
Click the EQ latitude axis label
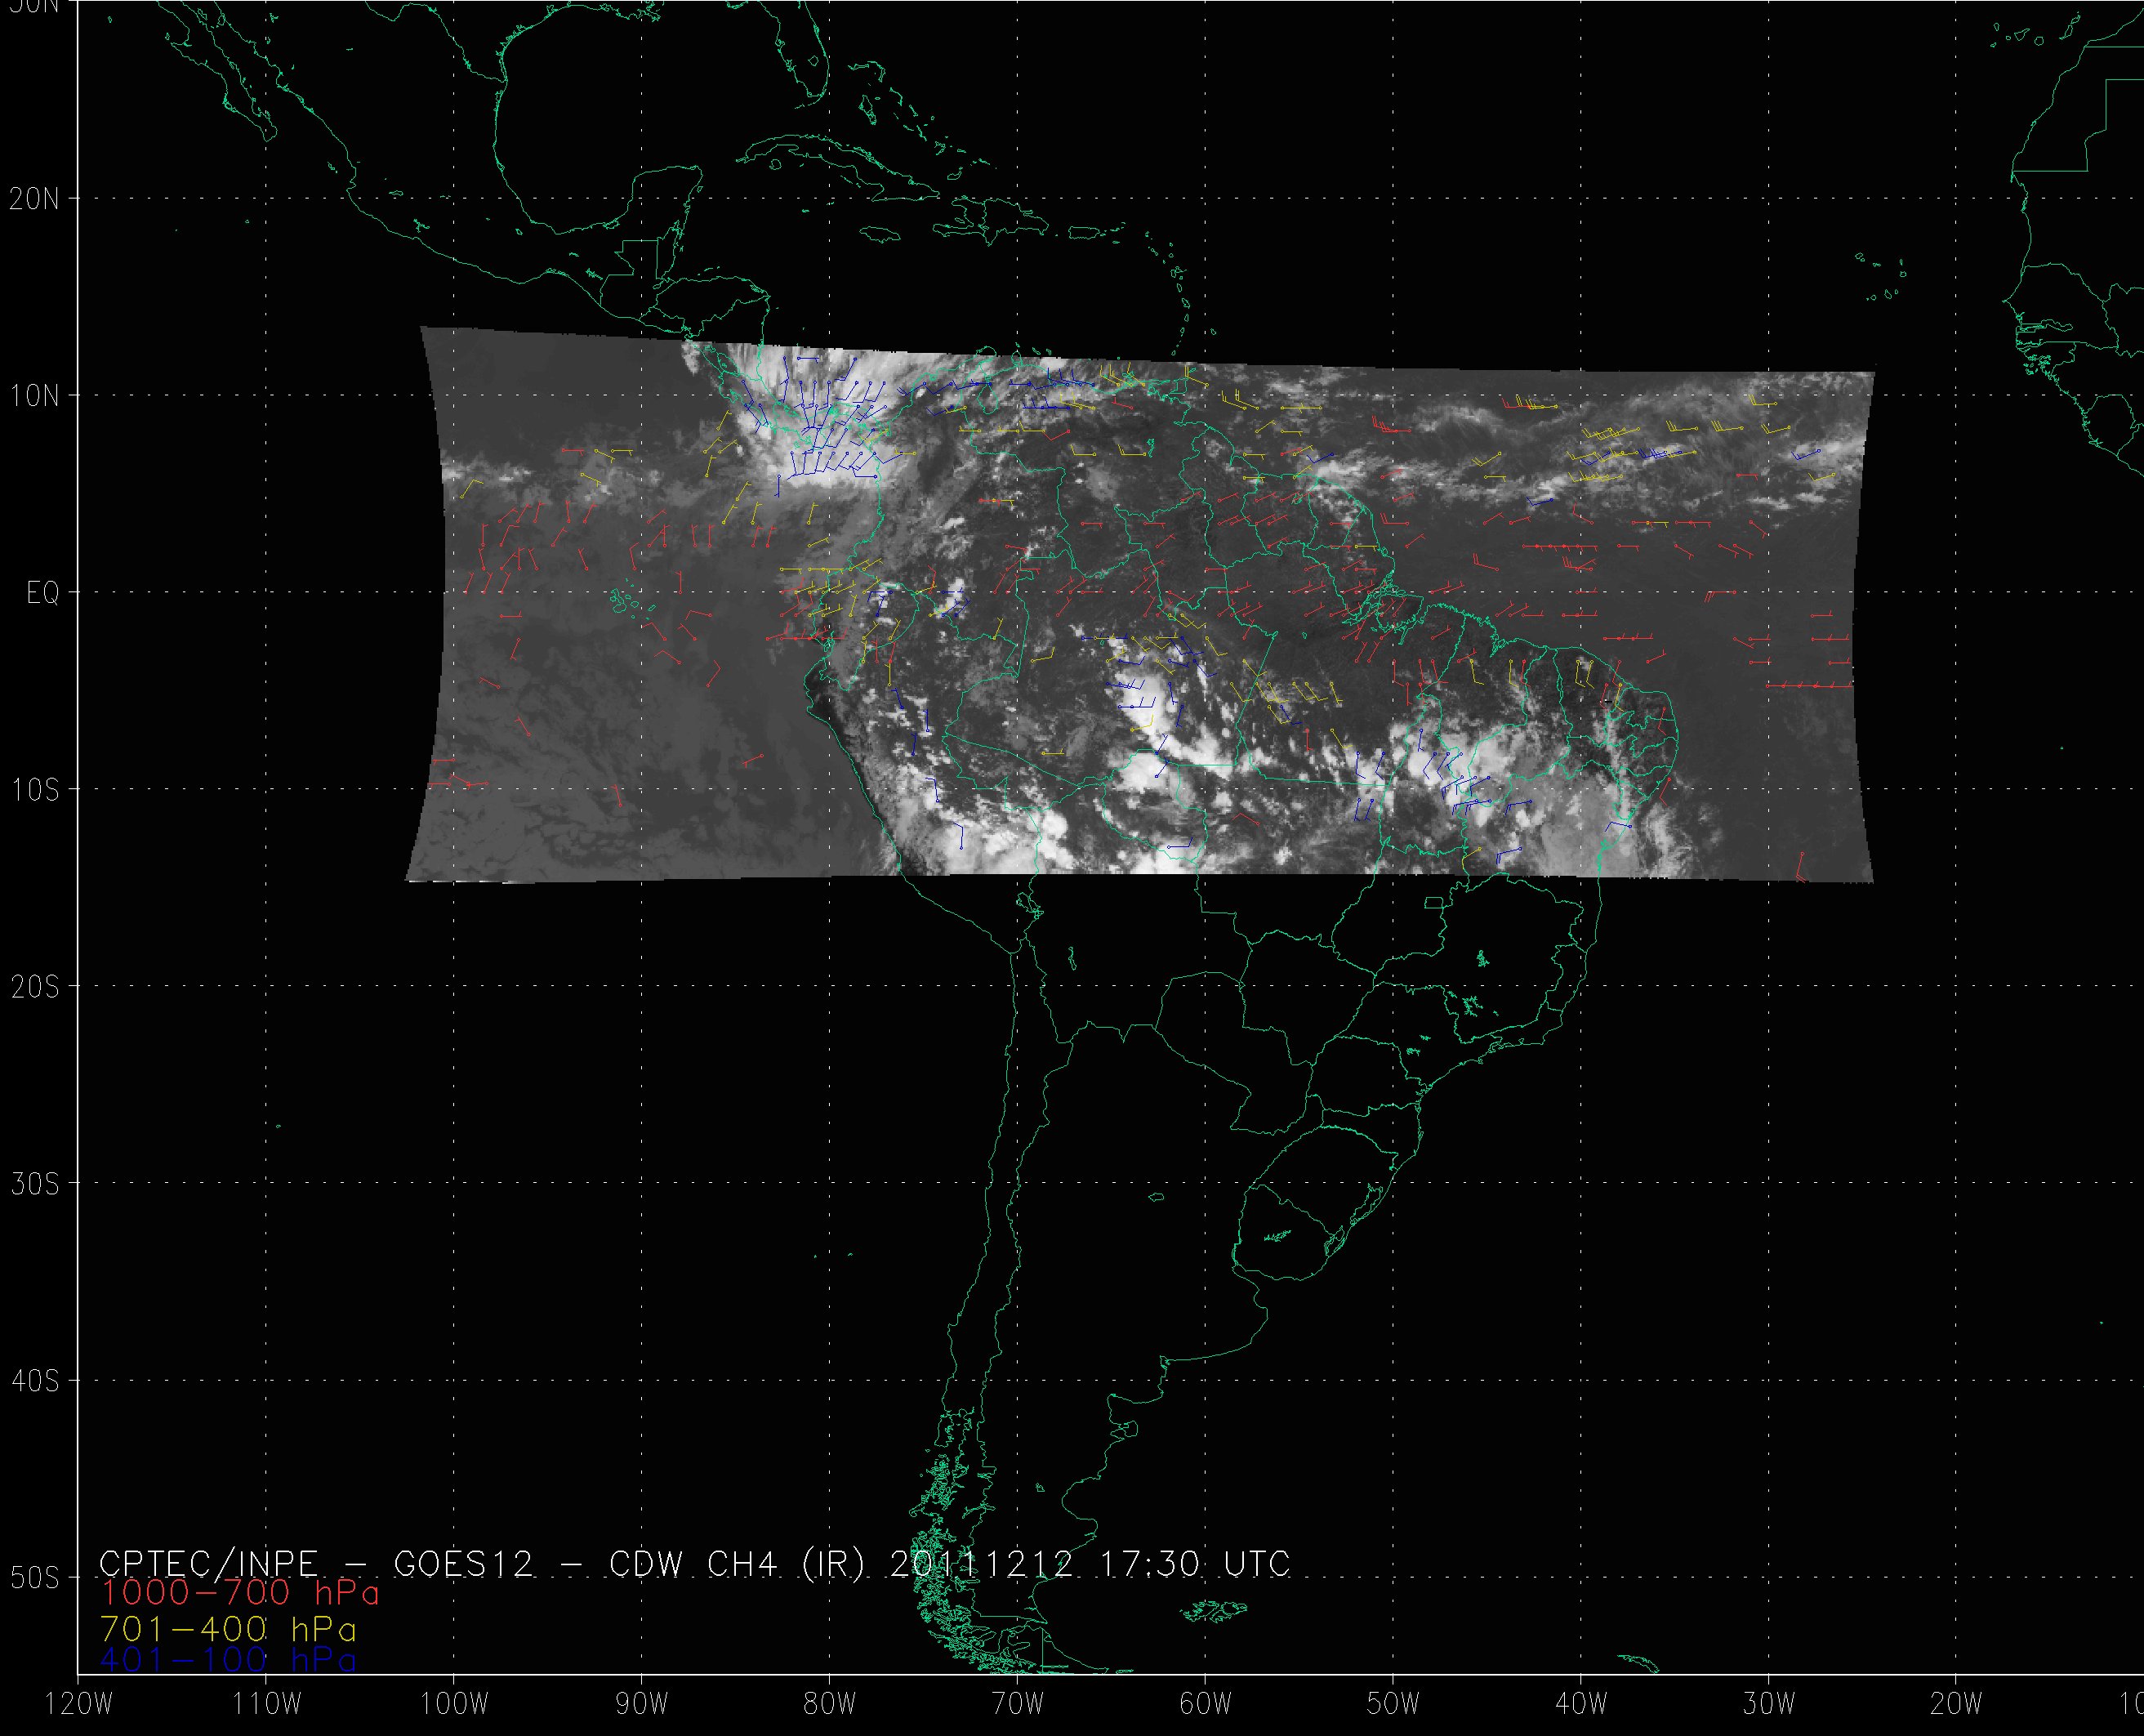[x=43, y=594]
